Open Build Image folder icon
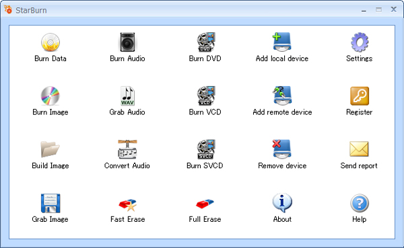The height and width of the screenshot is (248, 404). (x=50, y=149)
